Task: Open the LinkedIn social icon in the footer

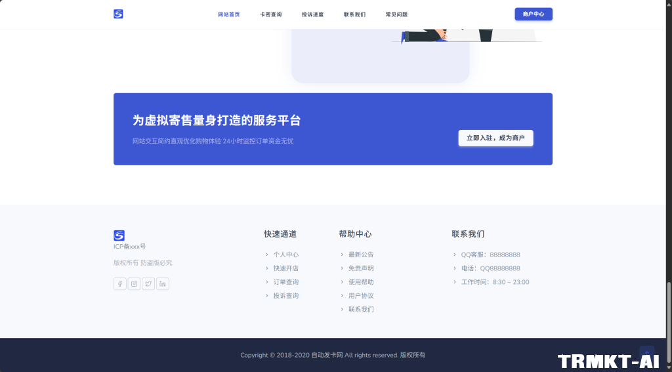Action: point(163,283)
